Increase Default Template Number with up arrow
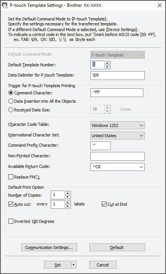 [x=107, y=63]
